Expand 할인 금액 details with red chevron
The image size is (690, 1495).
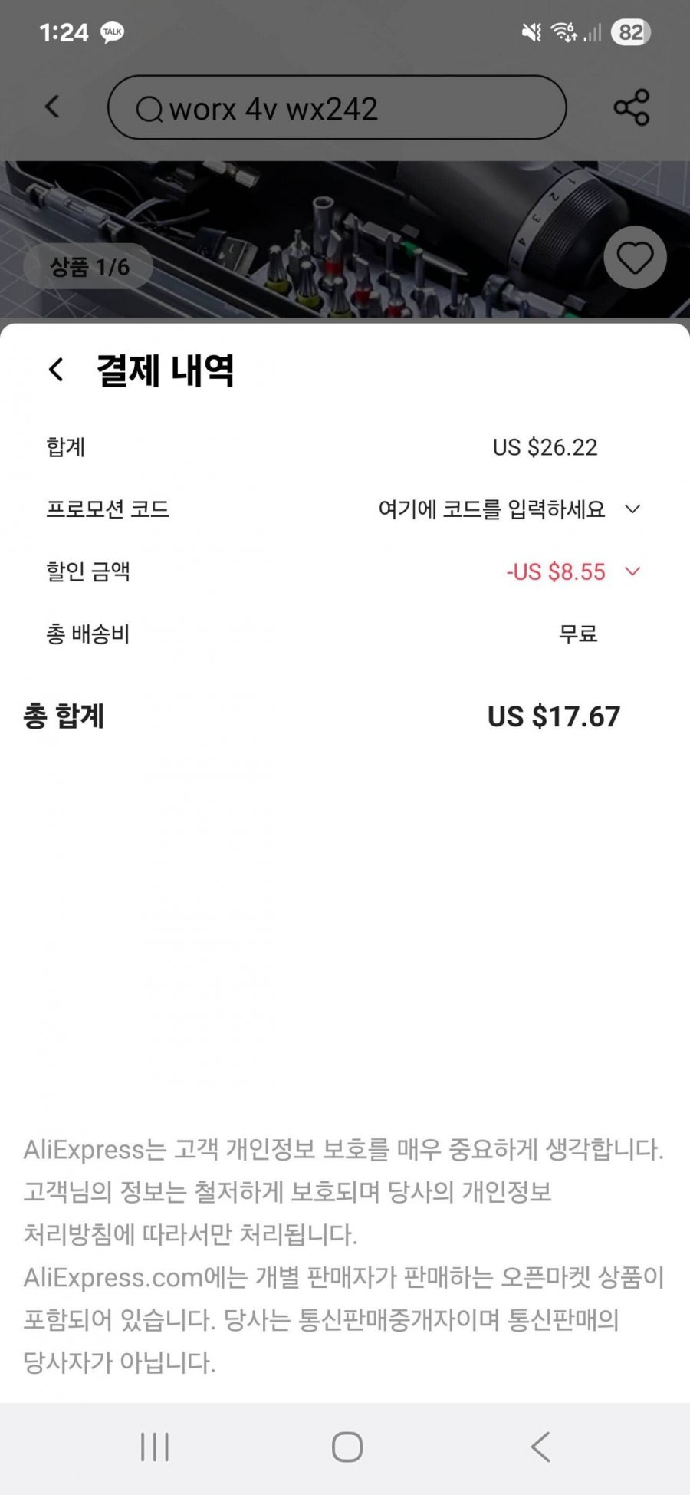[632, 571]
